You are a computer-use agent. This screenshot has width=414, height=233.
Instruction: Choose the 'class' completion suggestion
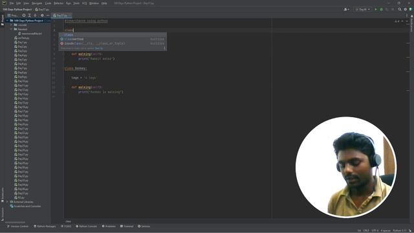[x=113, y=34]
